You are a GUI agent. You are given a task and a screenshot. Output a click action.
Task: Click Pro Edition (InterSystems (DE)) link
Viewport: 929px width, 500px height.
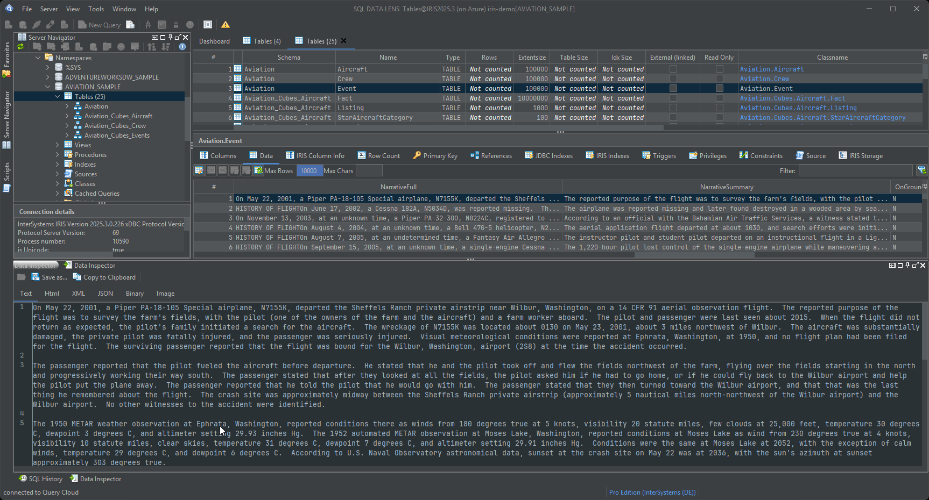tap(652, 492)
